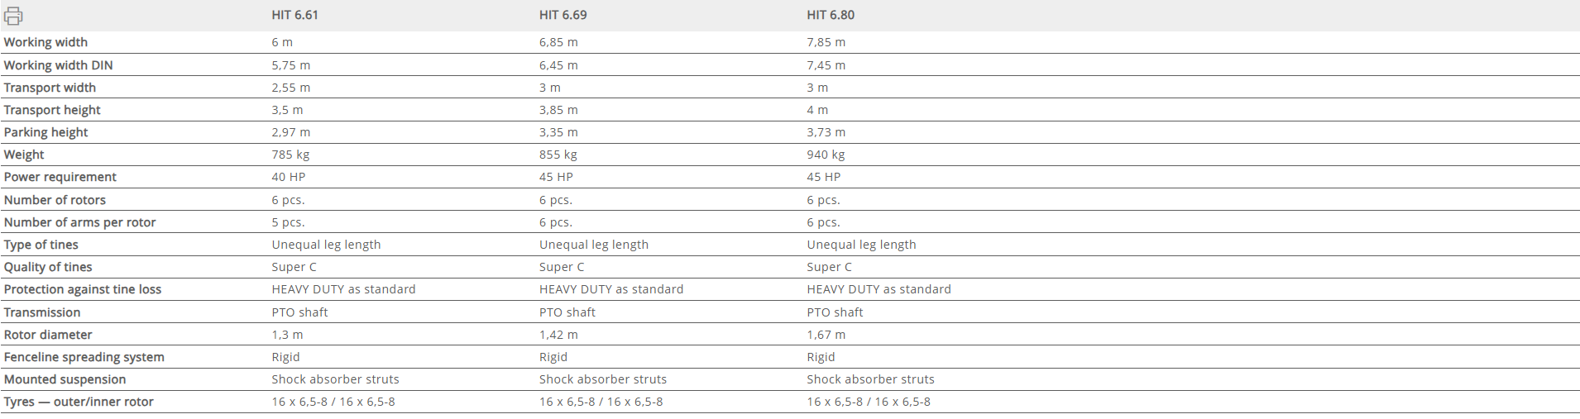Click the 6,85 m working width value
1580x419 pixels.
pos(558,42)
